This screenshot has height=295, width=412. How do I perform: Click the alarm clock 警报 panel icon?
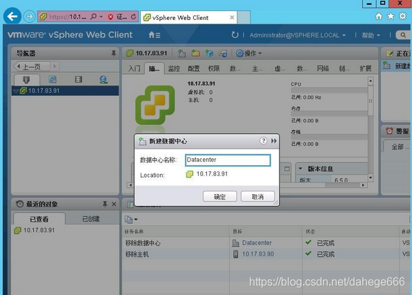[x=389, y=131]
